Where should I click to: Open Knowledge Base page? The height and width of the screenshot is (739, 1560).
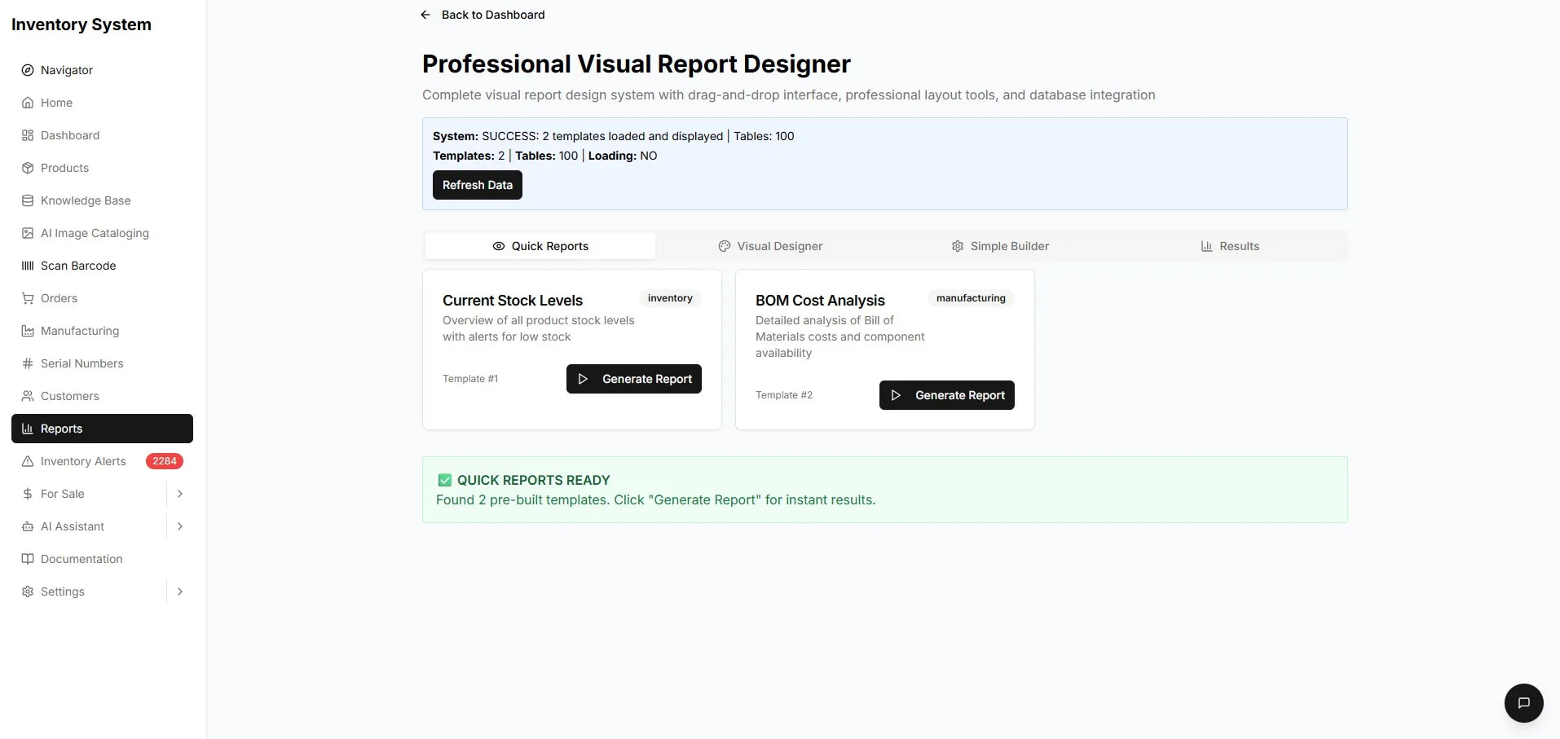tap(102, 200)
